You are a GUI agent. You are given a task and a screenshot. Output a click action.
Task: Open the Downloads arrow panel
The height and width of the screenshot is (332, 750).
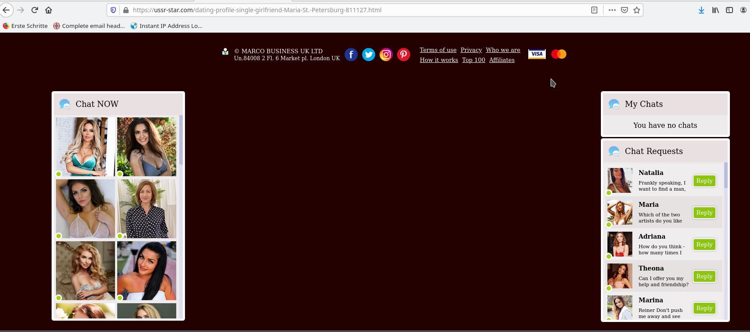click(x=701, y=10)
